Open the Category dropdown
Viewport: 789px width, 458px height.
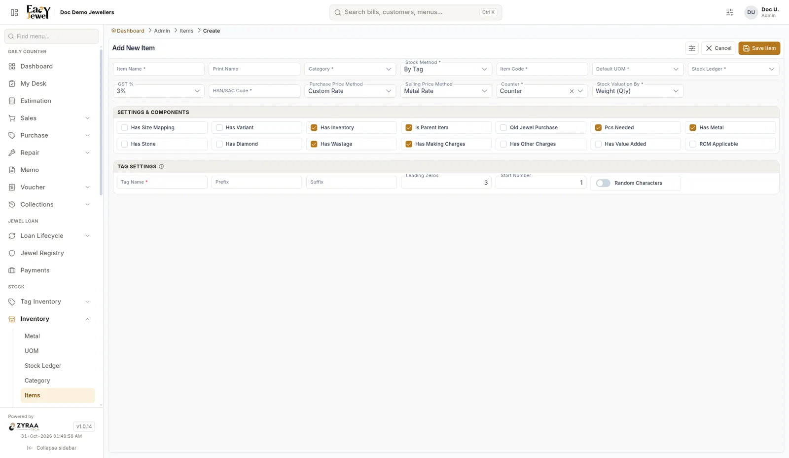[350, 69]
